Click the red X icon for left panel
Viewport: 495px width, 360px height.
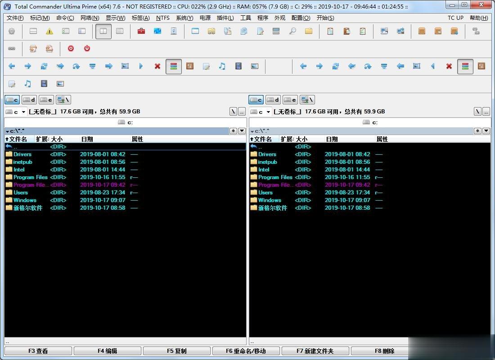point(157,66)
